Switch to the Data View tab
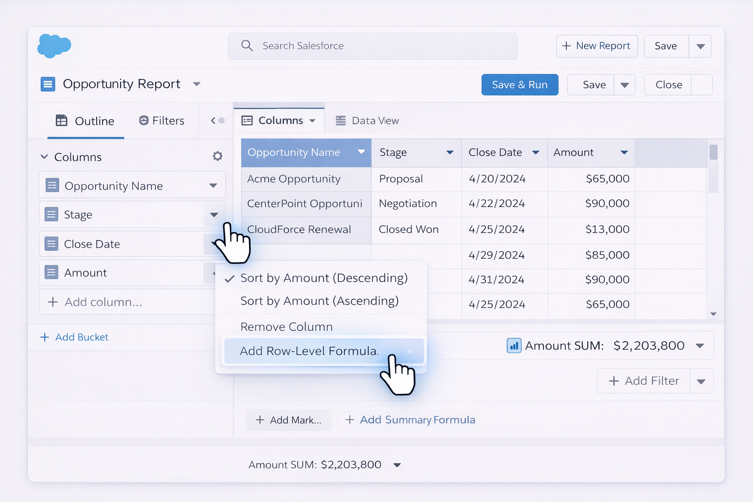This screenshot has width=753, height=502. (x=367, y=121)
